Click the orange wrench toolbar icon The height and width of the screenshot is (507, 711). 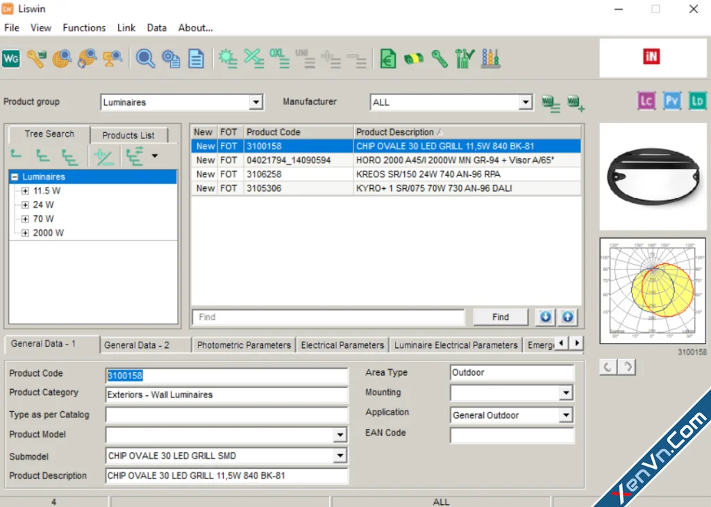click(x=36, y=58)
